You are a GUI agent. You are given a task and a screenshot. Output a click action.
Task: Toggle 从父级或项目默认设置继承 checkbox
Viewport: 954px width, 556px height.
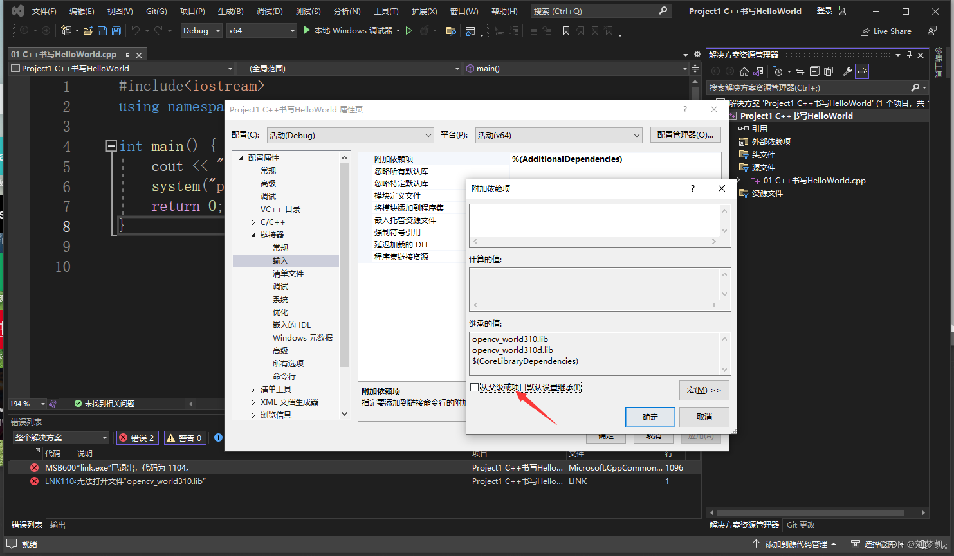[x=475, y=387]
